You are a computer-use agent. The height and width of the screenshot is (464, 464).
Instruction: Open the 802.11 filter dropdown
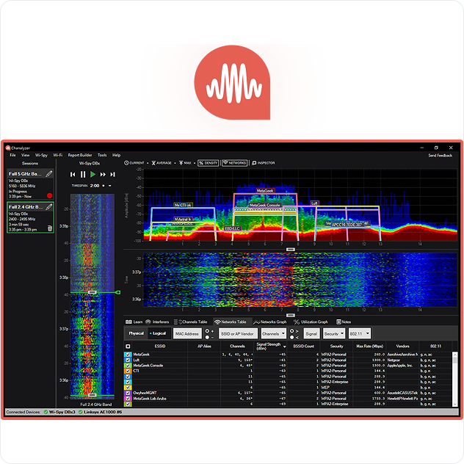pyautogui.click(x=360, y=333)
